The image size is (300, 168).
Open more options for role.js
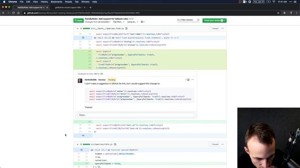(223, 144)
